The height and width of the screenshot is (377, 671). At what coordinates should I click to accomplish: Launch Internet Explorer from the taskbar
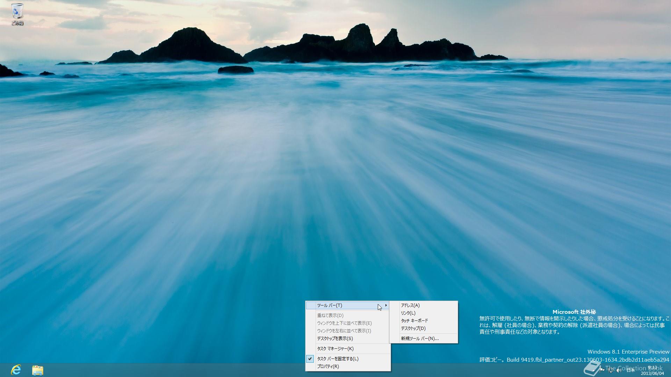(16, 370)
